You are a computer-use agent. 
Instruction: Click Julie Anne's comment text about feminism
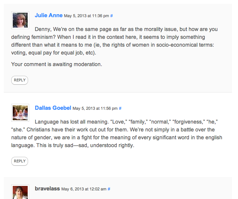point(116,41)
